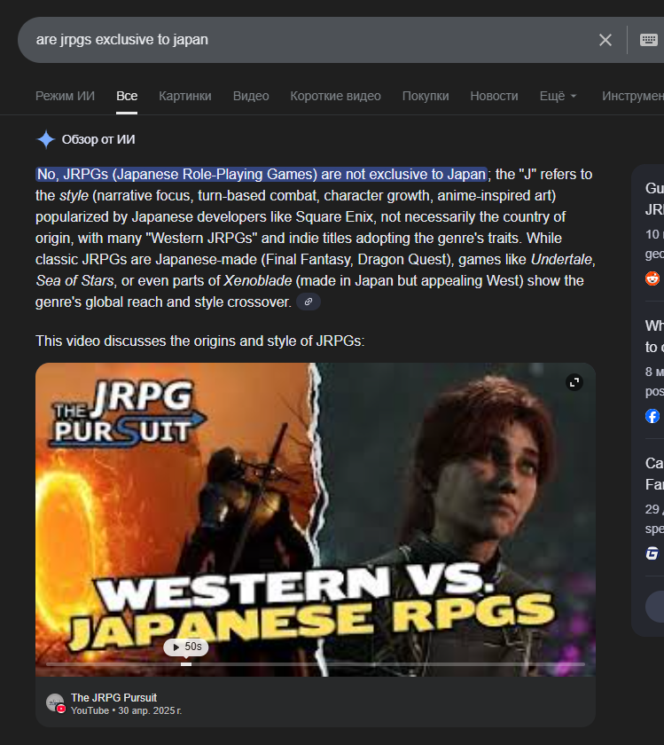Open the on-screen keyboard icon
The height and width of the screenshot is (745, 664).
648,40
